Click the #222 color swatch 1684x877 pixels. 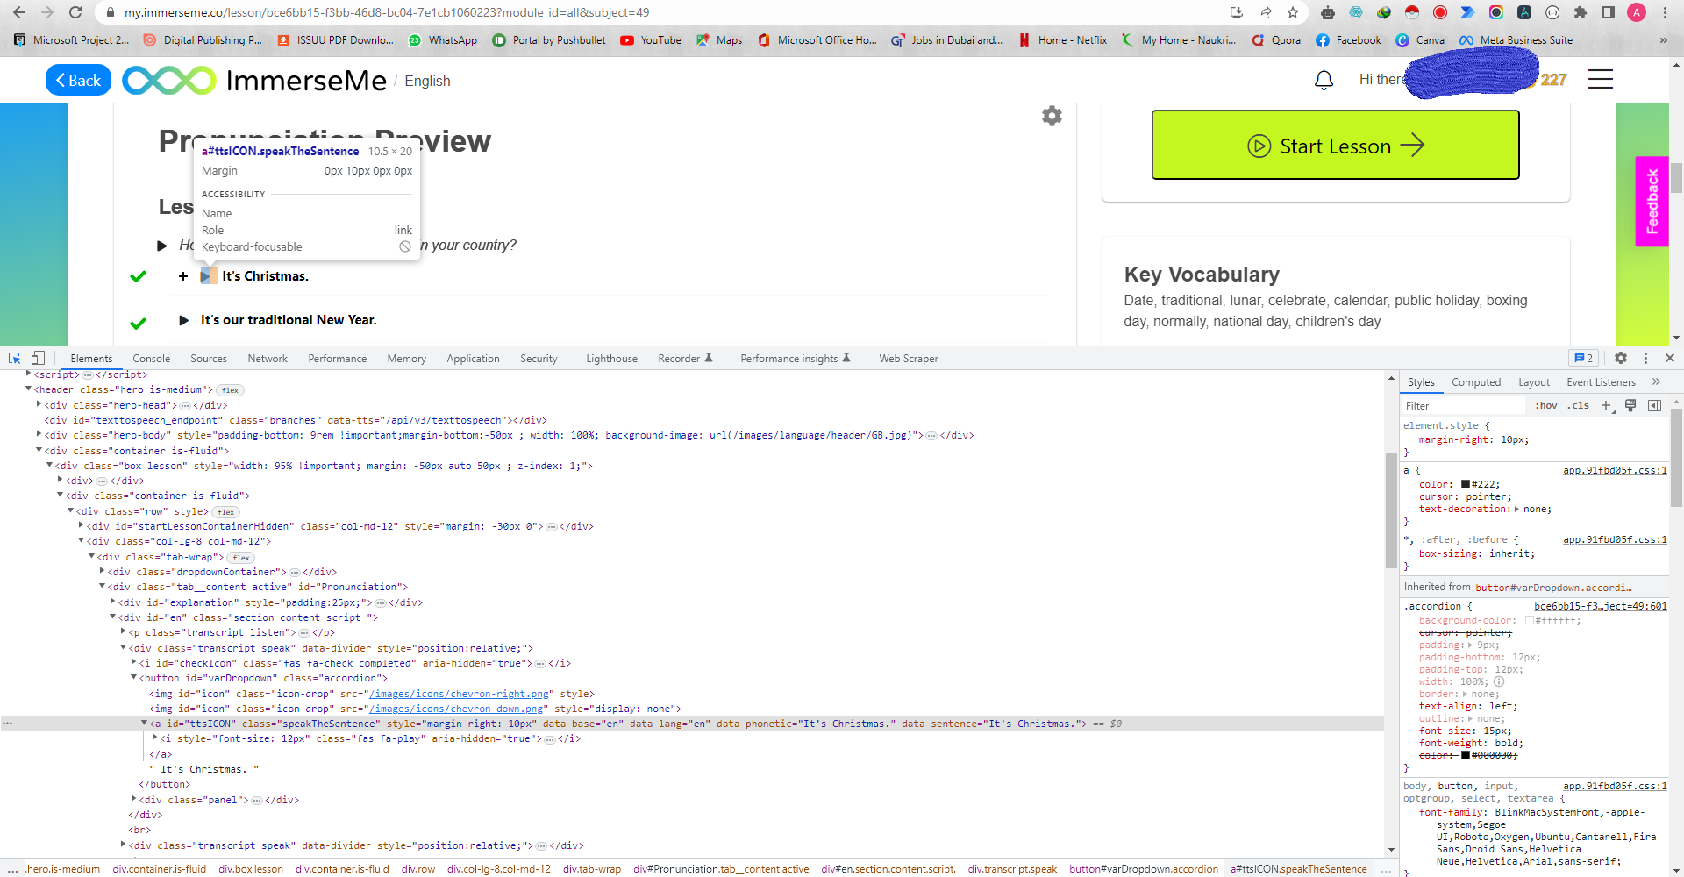1465,484
